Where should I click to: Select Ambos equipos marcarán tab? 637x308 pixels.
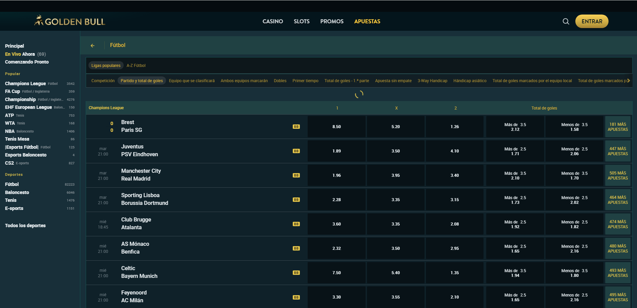[x=244, y=81]
